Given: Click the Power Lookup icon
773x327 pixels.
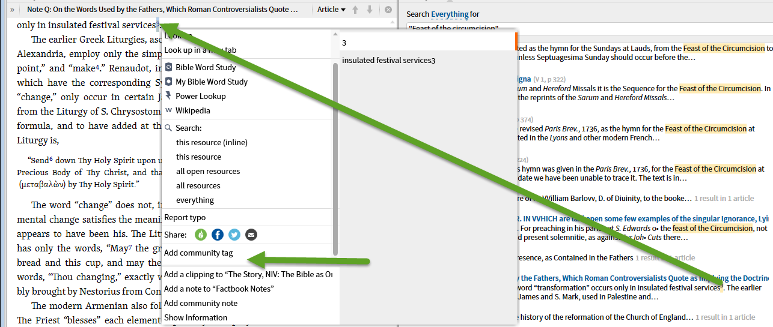Looking at the screenshot, I should click(x=169, y=96).
